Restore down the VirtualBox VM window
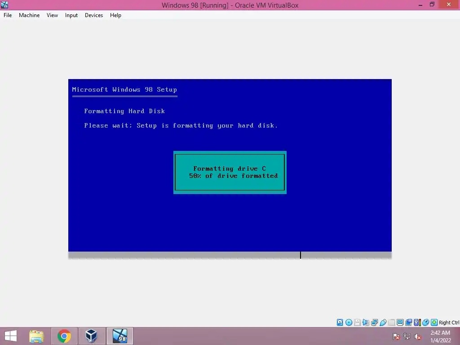Image resolution: width=460 pixels, height=345 pixels. pyautogui.click(x=432, y=4)
